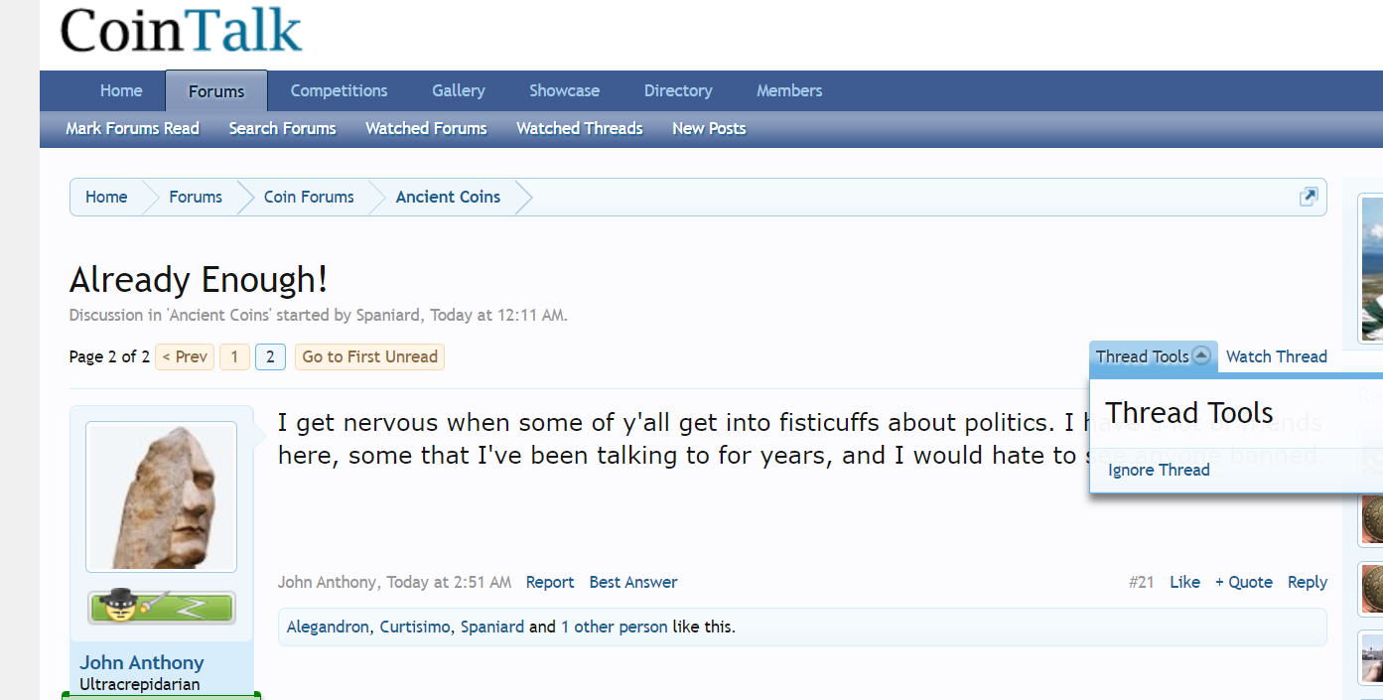Open the New Posts link
1383x700 pixels.
pyautogui.click(x=709, y=128)
